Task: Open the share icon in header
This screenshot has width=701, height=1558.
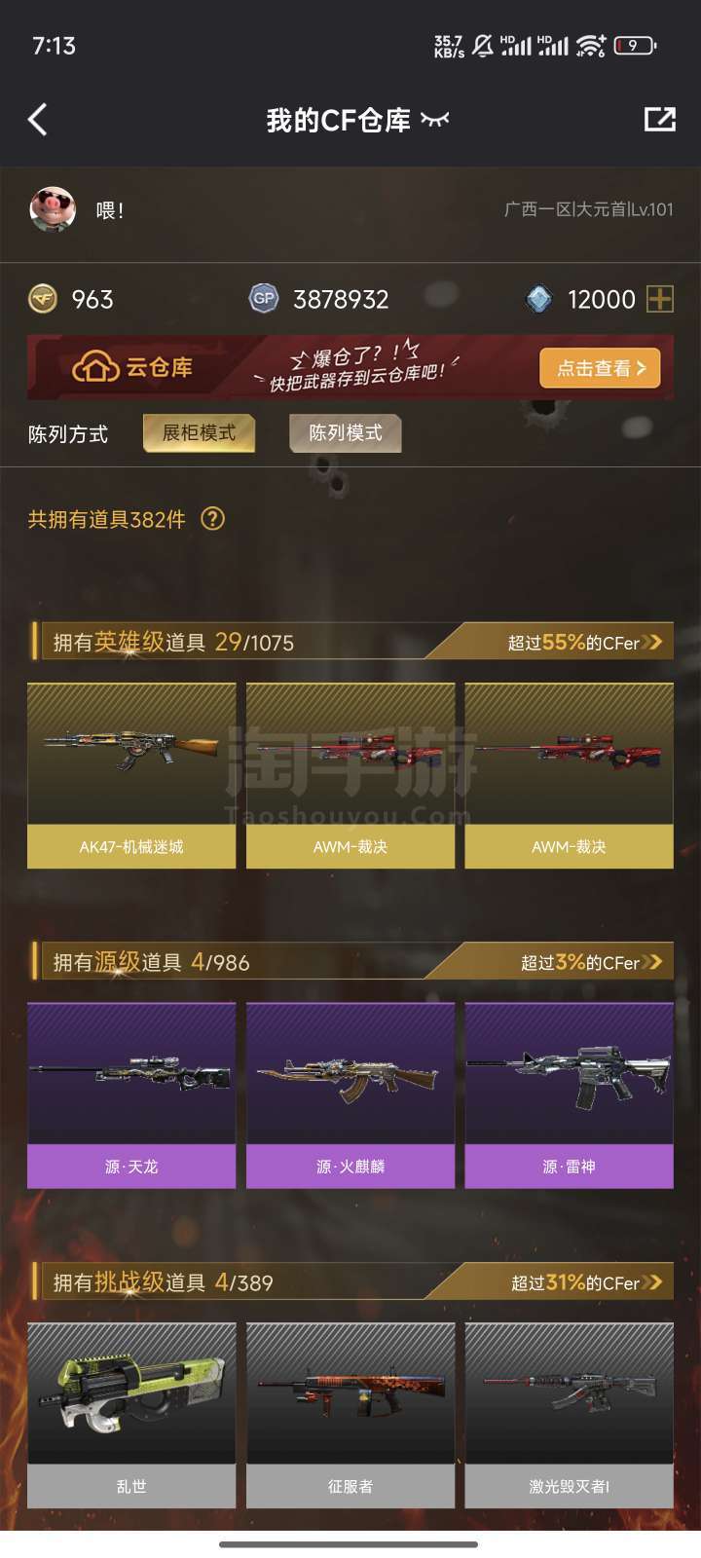Action: [x=660, y=119]
